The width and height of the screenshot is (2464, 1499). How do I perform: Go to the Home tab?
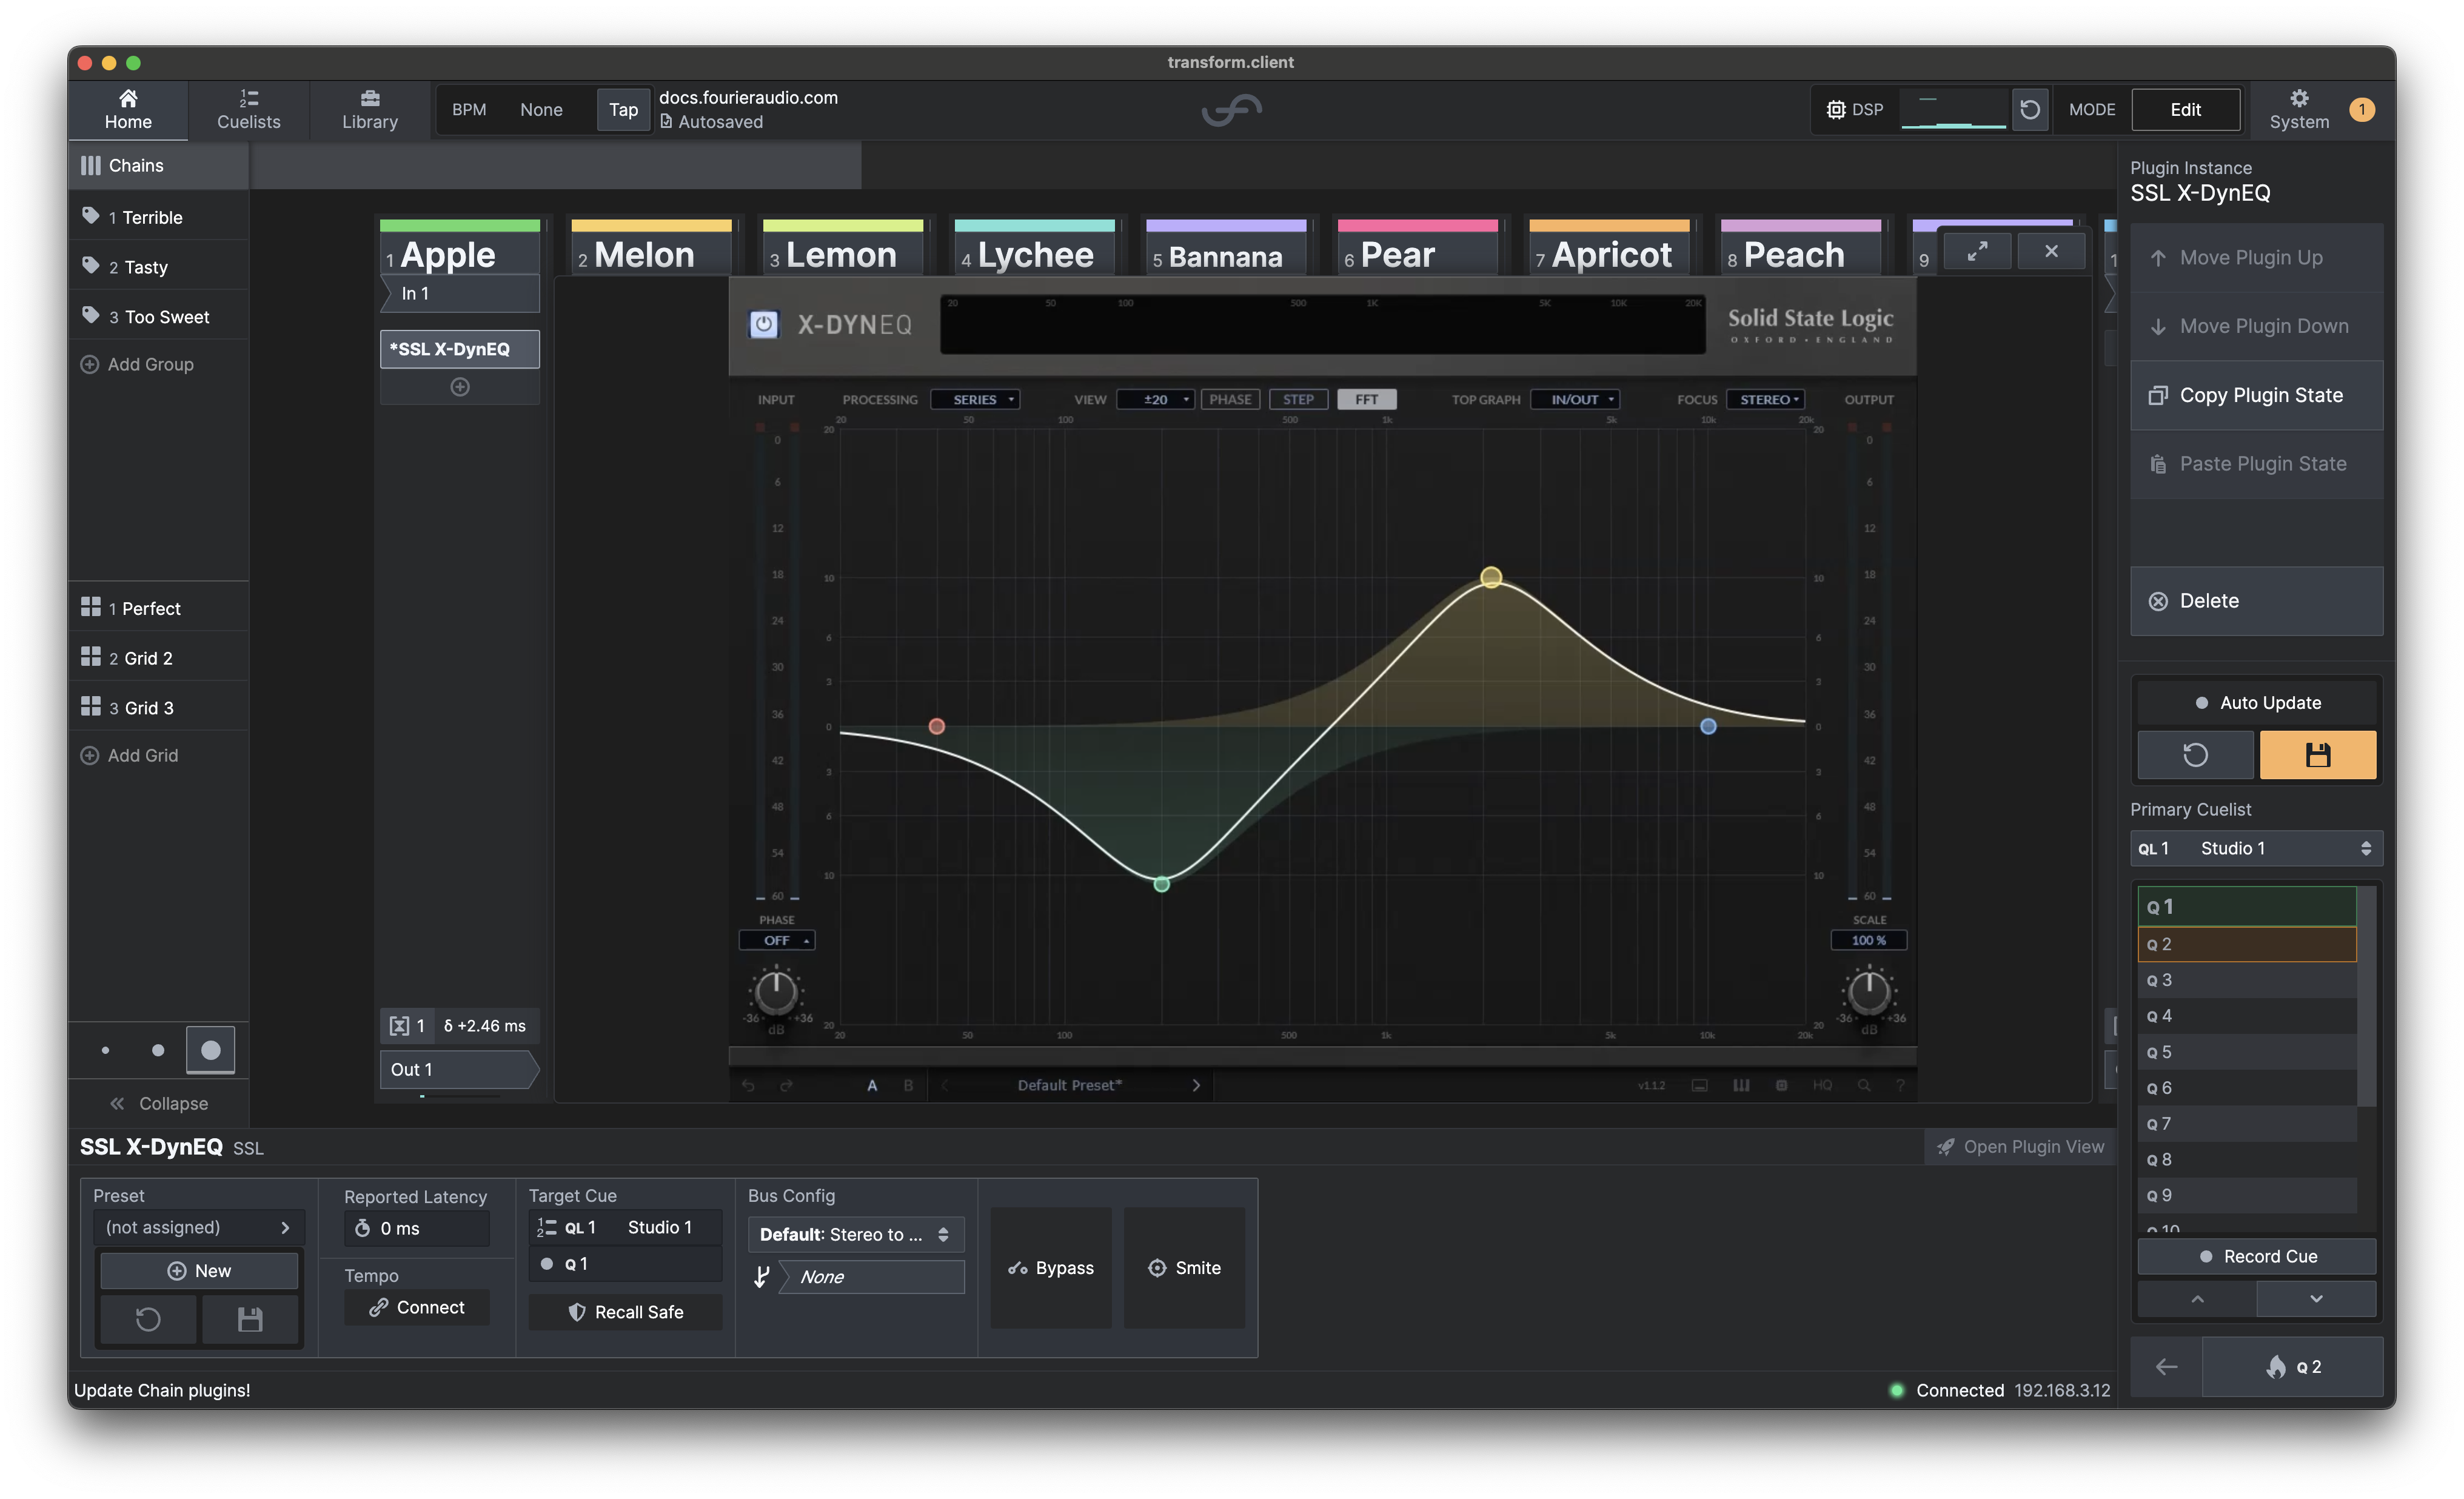128,109
